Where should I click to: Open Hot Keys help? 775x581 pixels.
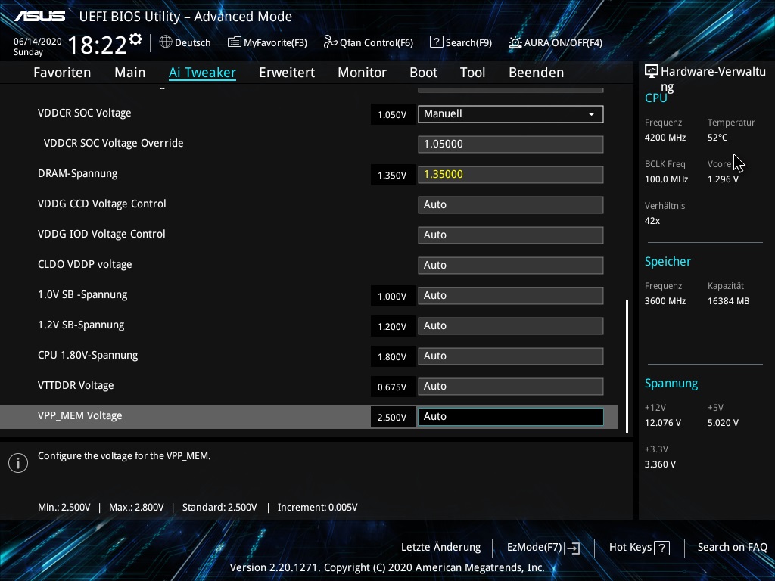coord(639,548)
